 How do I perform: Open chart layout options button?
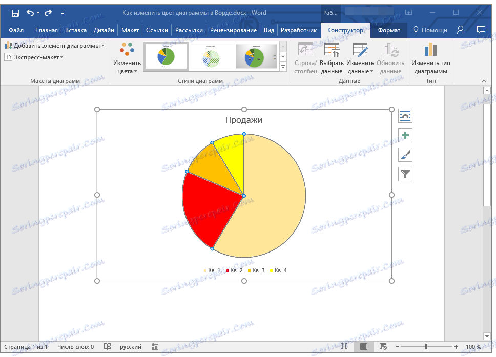pos(405,116)
